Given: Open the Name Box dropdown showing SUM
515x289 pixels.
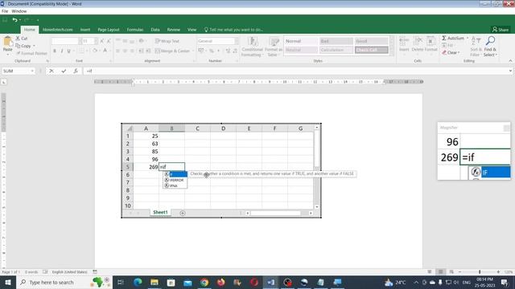Looking at the screenshot, I should pos(32,71).
